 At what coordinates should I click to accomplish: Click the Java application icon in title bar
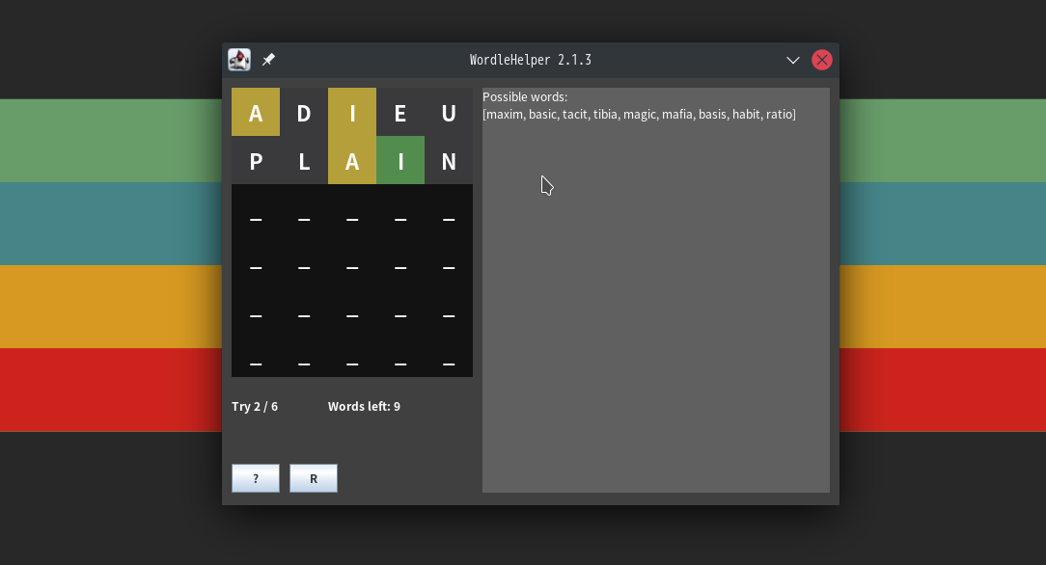tap(238, 60)
